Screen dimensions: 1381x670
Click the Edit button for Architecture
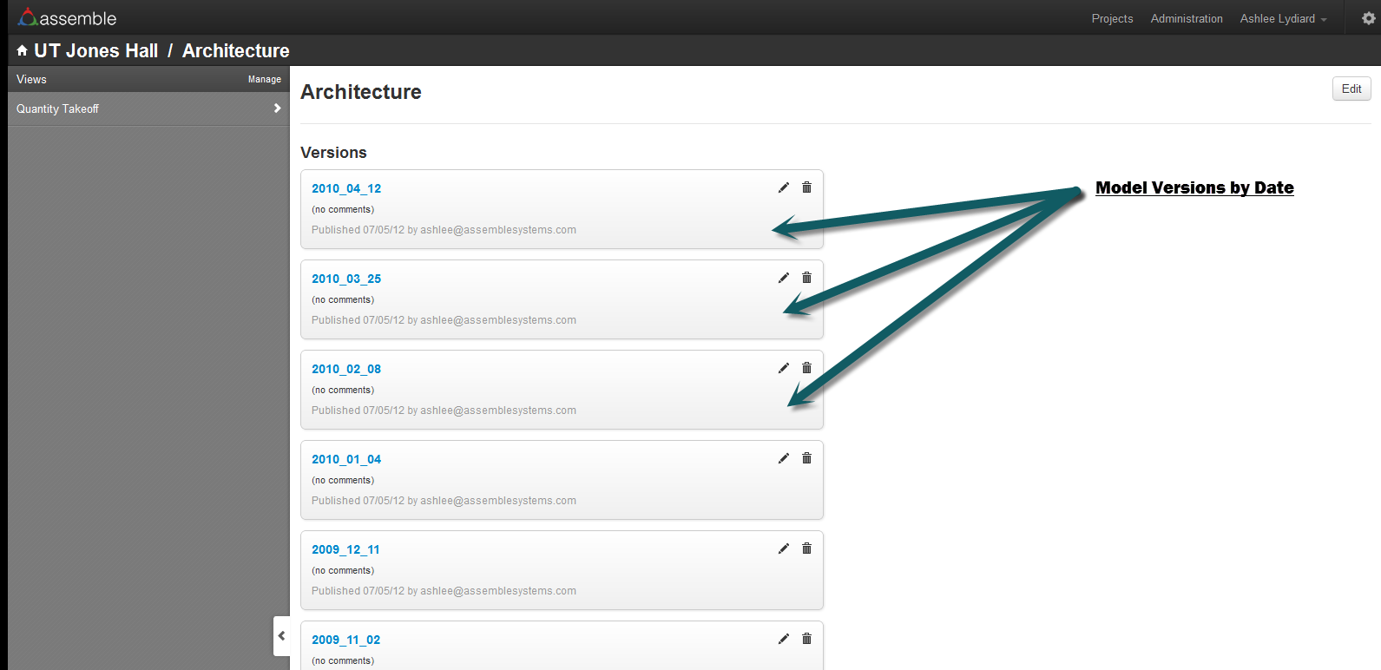coord(1351,89)
